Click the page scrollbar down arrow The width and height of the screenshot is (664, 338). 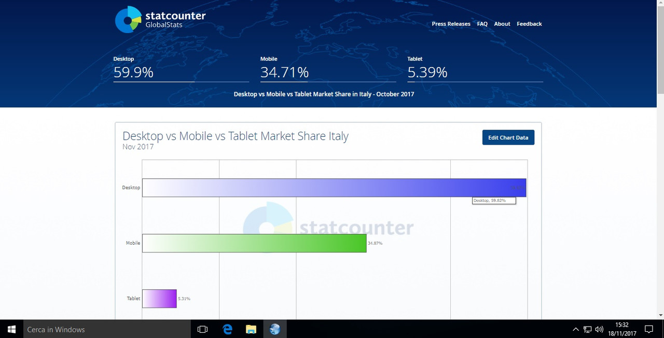[x=660, y=315]
